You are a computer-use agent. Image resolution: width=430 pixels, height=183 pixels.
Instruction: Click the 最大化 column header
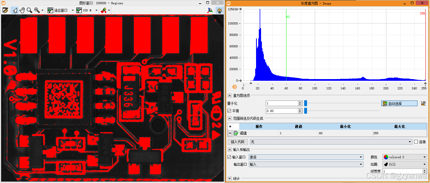click(x=399, y=126)
